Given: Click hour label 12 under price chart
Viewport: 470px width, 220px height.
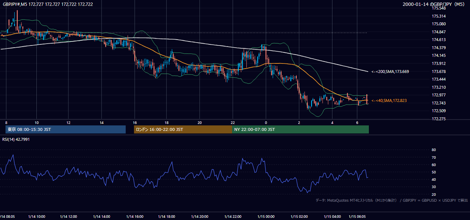Looking at the screenshot, I should (x=69, y=122).
